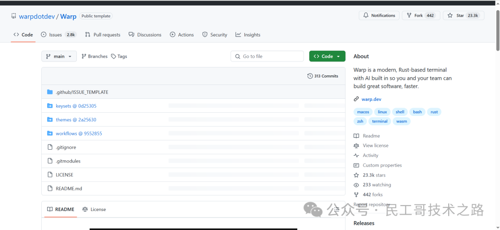The height and width of the screenshot is (230, 500).
Task: Open the workflows @ 9552855 submodule
Action: tap(79, 133)
